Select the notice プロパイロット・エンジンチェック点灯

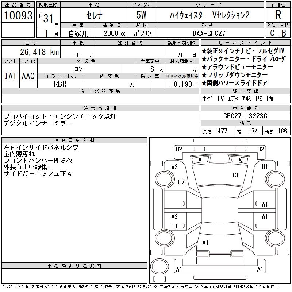pos(60,116)
